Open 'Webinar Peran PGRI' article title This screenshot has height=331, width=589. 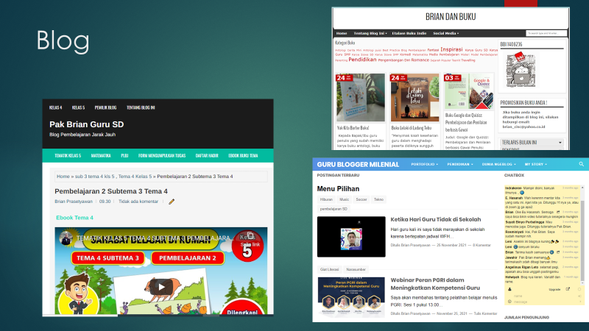click(x=435, y=284)
